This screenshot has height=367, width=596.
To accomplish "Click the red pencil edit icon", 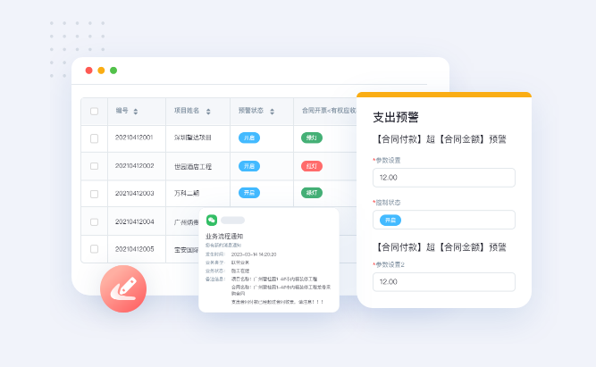I will coord(123,288).
